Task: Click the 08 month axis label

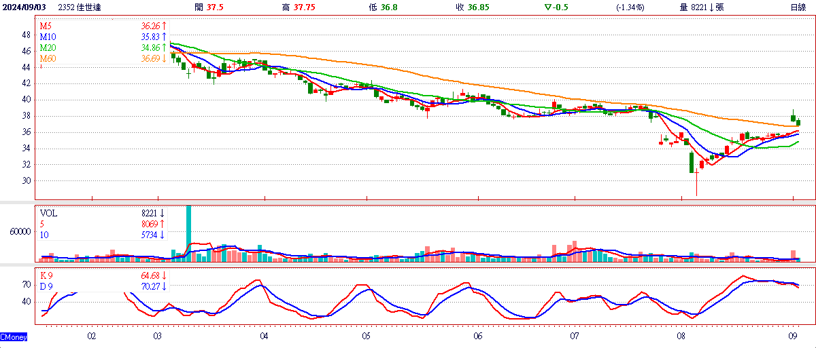Action: (x=682, y=336)
